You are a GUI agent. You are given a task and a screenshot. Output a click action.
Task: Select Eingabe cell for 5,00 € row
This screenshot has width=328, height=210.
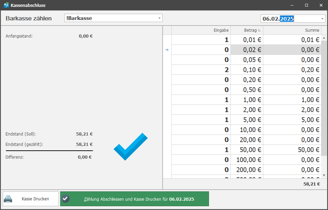pos(201,120)
